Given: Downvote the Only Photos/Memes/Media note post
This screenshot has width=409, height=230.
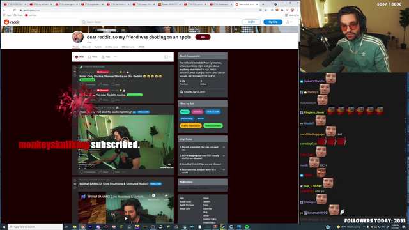Looking at the screenshot, I should click(x=75, y=75).
